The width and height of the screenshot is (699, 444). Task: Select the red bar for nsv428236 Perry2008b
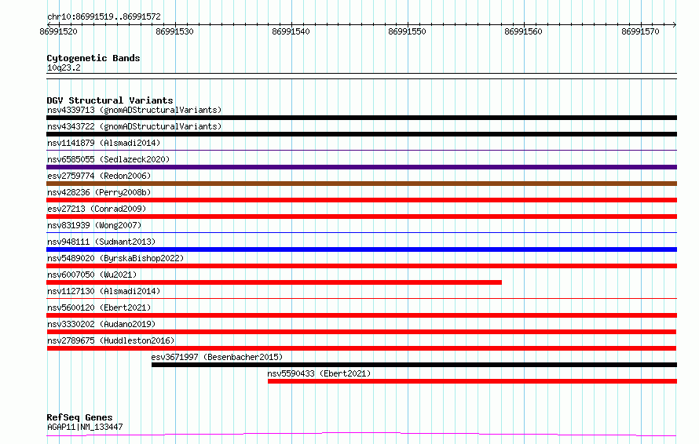click(x=361, y=200)
